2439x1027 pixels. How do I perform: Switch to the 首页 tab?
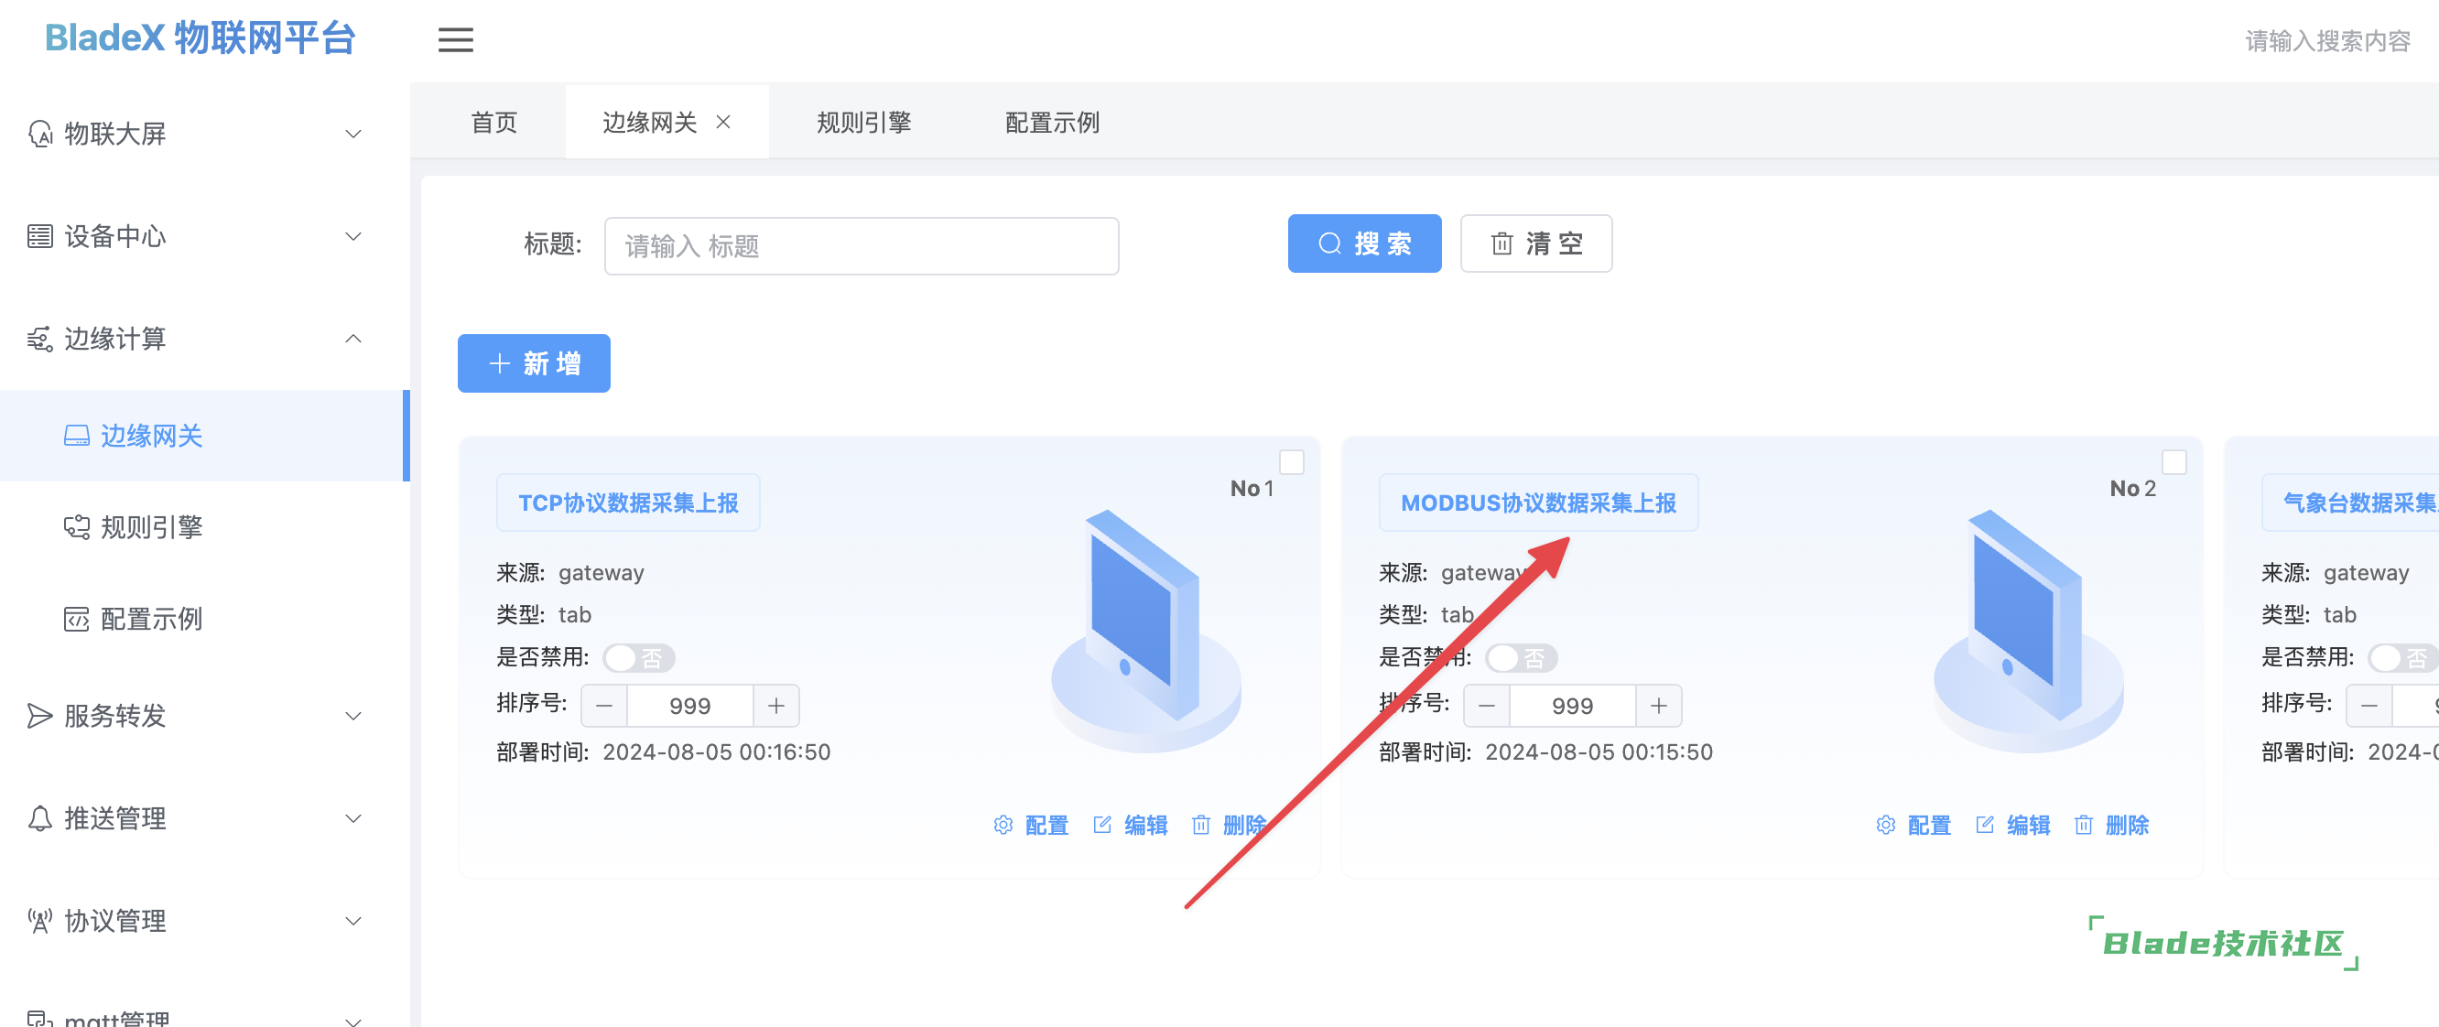tap(493, 122)
